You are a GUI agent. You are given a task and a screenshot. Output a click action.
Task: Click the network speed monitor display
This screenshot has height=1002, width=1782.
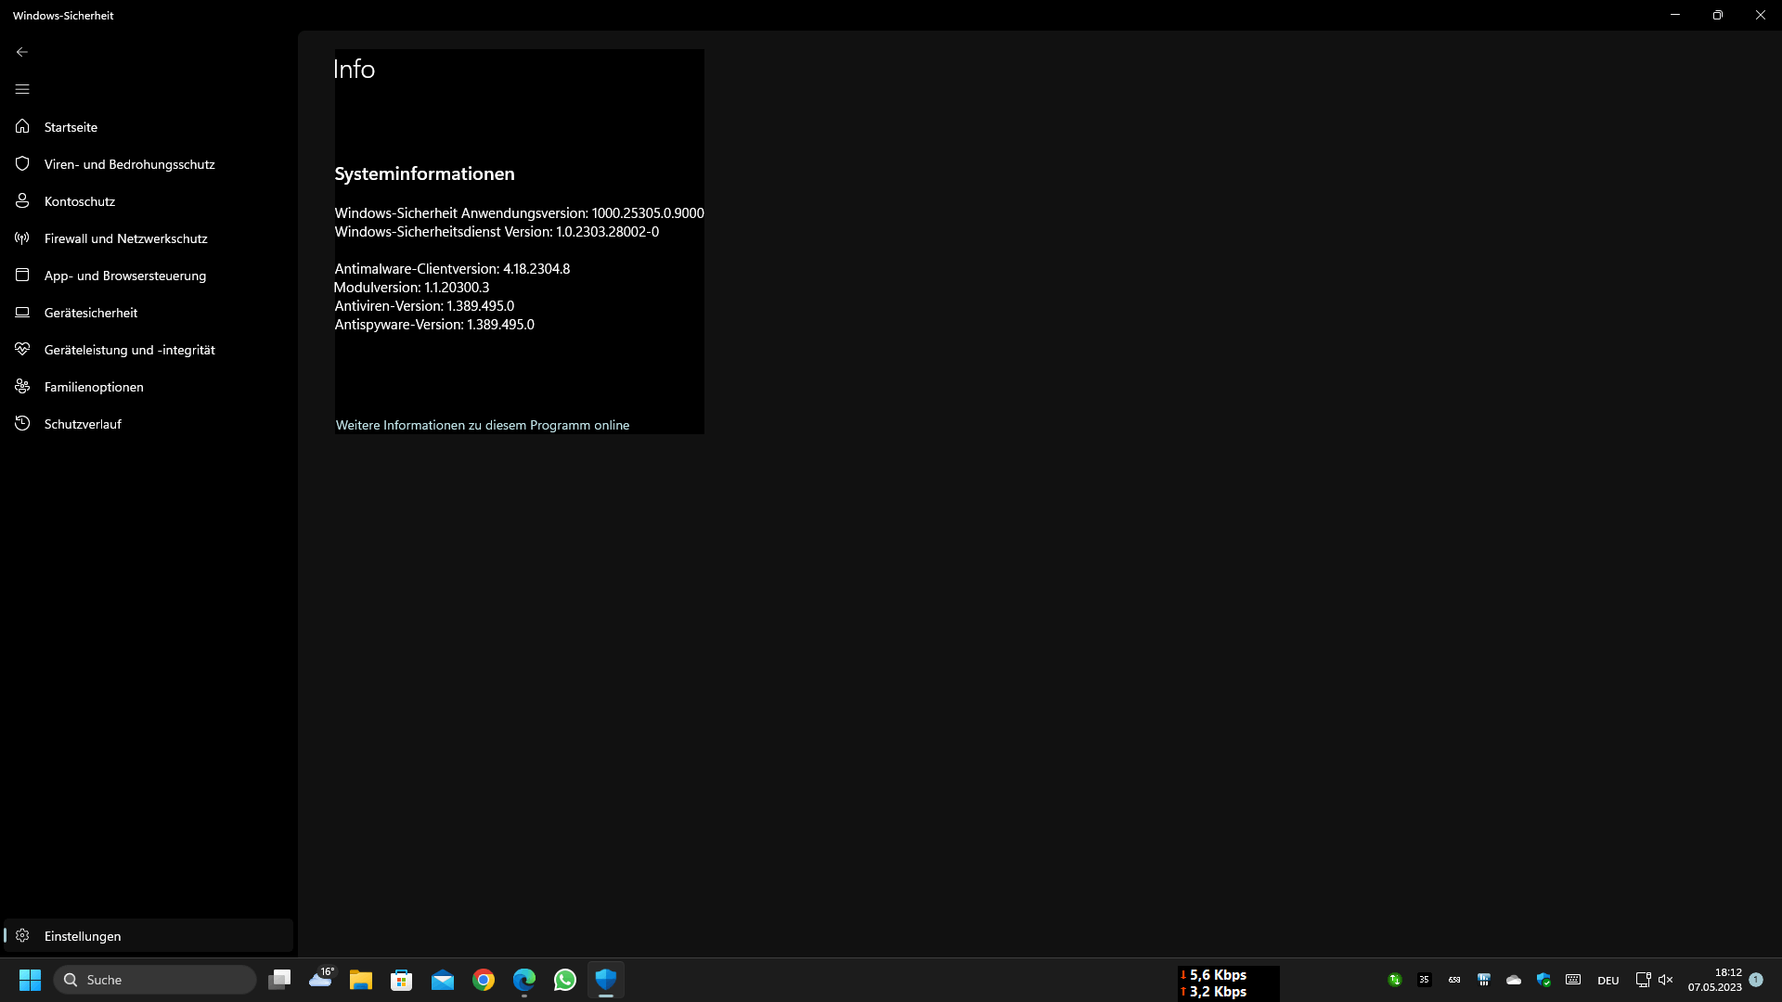pyautogui.click(x=1228, y=983)
